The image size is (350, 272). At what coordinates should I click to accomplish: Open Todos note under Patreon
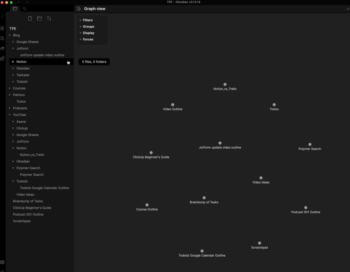tap(21, 101)
